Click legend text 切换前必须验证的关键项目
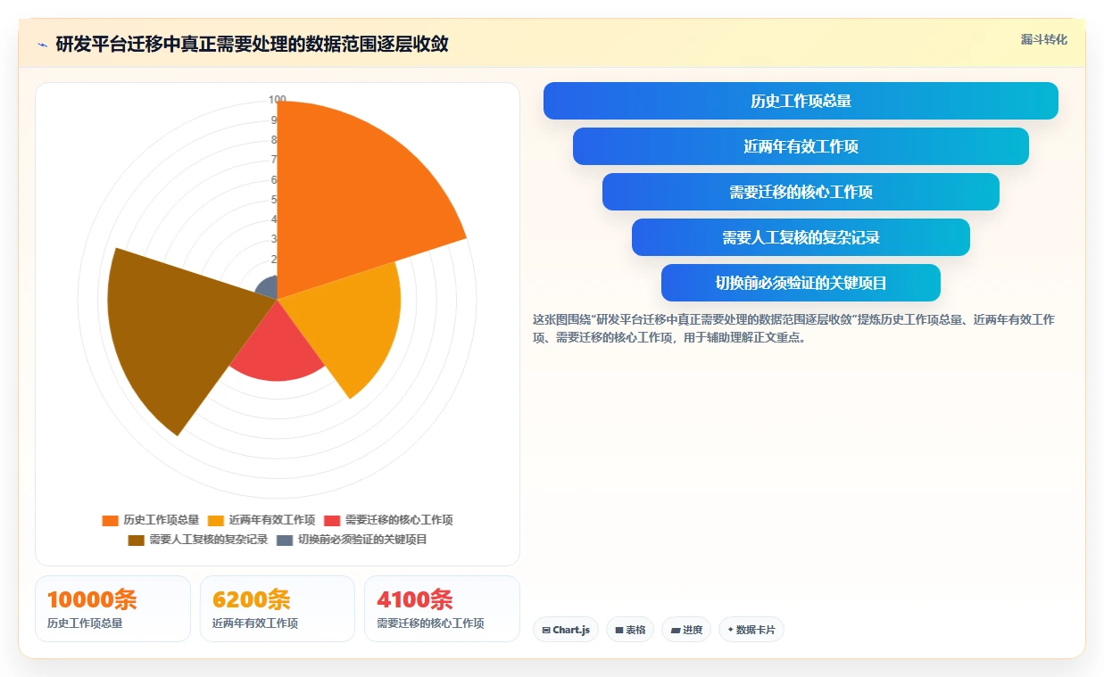 [362, 540]
